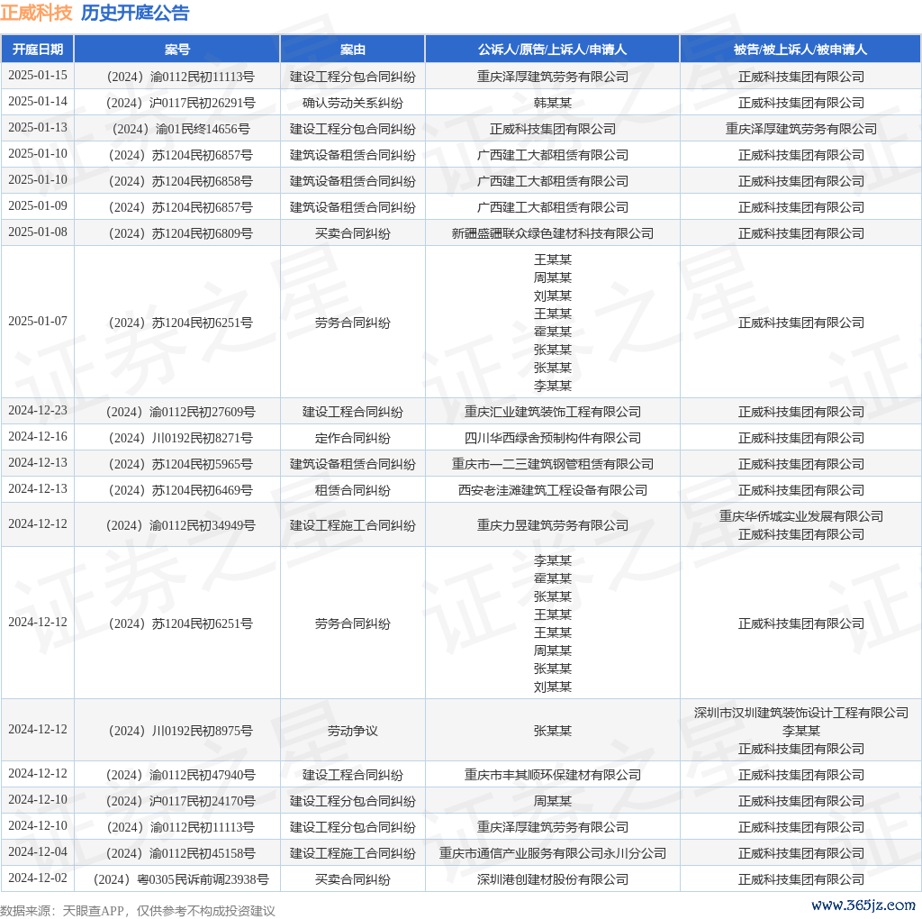Click plaintiff 四川华西绿舍预制构件有限公司
The width and height of the screenshot is (922, 919).
(x=553, y=438)
